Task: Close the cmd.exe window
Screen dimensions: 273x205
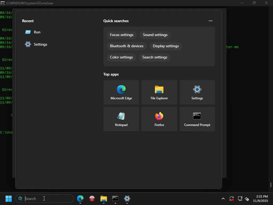Action: [x=266, y=3]
